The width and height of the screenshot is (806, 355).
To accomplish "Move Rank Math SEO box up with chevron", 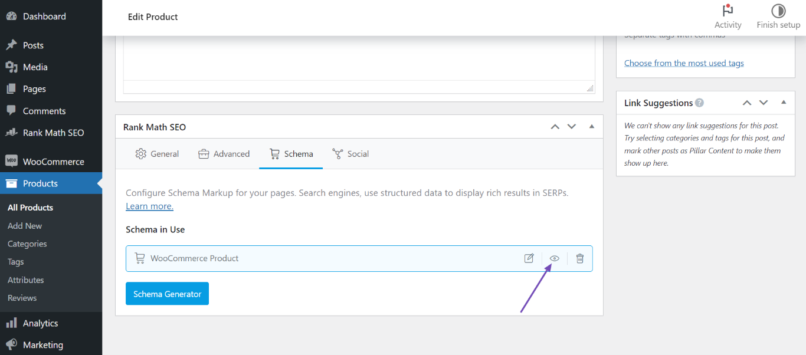I will point(555,126).
